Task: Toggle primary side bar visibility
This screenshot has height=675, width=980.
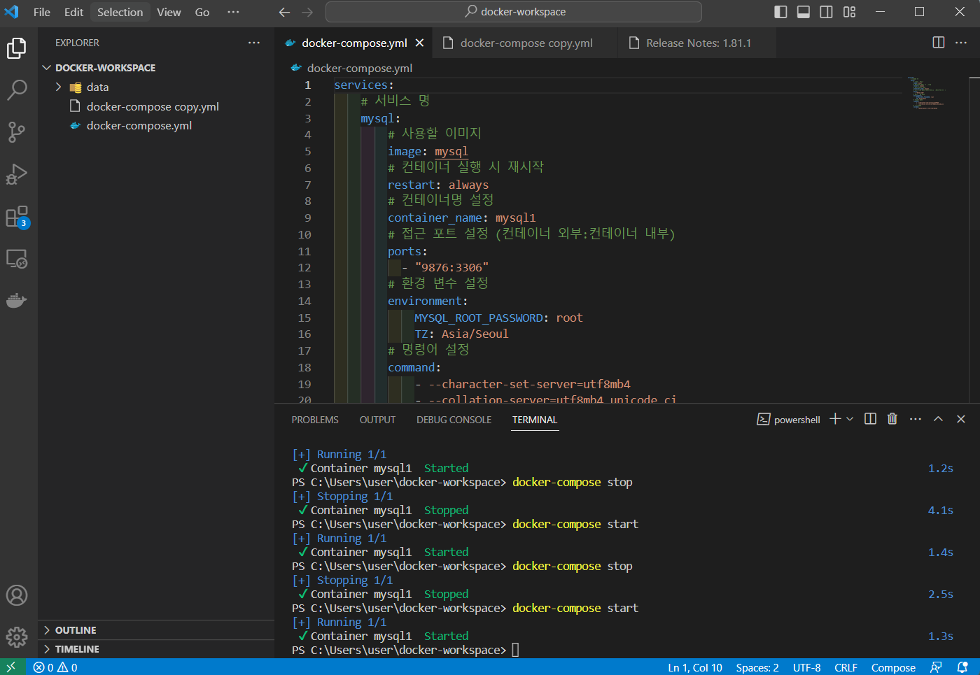Action: (x=780, y=12)
